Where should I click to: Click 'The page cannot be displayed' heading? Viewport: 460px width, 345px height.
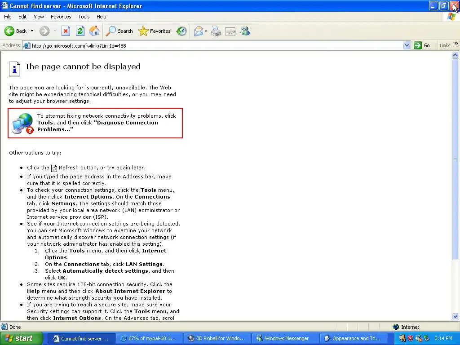pos(83,66)
